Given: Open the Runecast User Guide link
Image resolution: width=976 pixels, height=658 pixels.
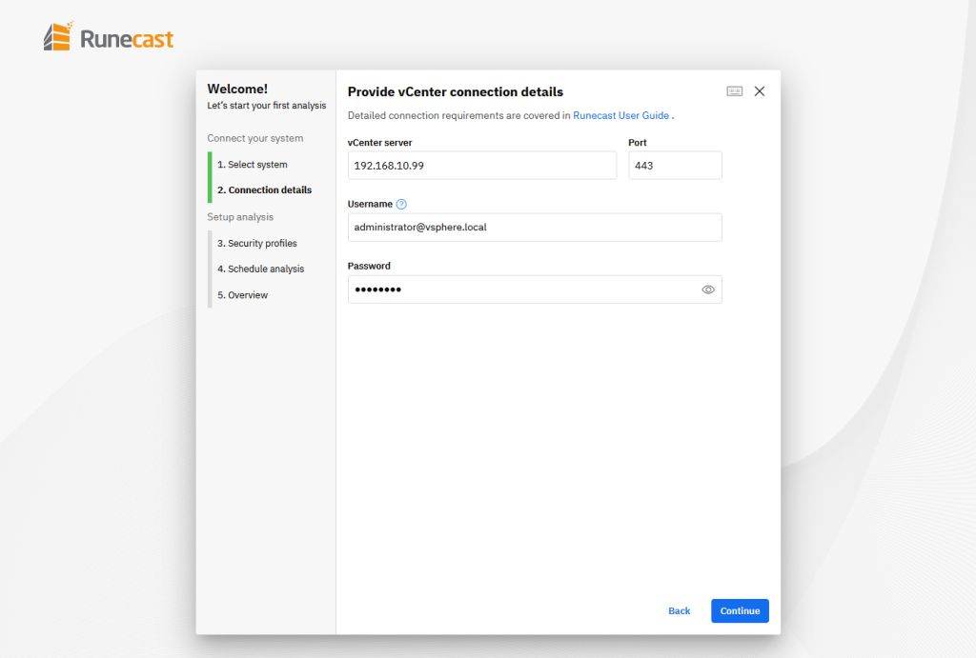Looking at the screenshot, I should tap(620, 115).
